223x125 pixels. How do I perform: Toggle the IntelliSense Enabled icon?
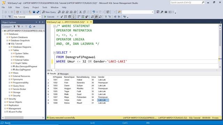(x=74, y=17)
